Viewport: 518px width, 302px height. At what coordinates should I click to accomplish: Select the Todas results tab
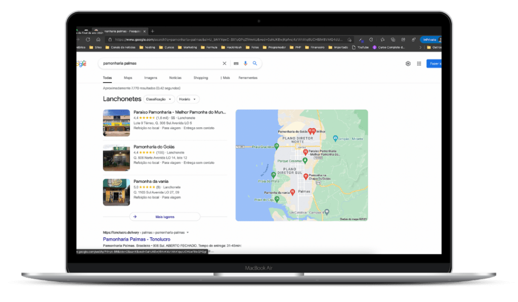coord(107,78)
